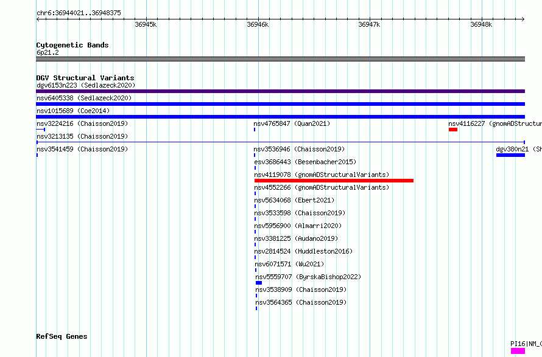The height and width of the screenshot is (357, 542).
Task: Click the nsv4119078 (gnomADStructuralVariants) label
Action: coord(322,175)
